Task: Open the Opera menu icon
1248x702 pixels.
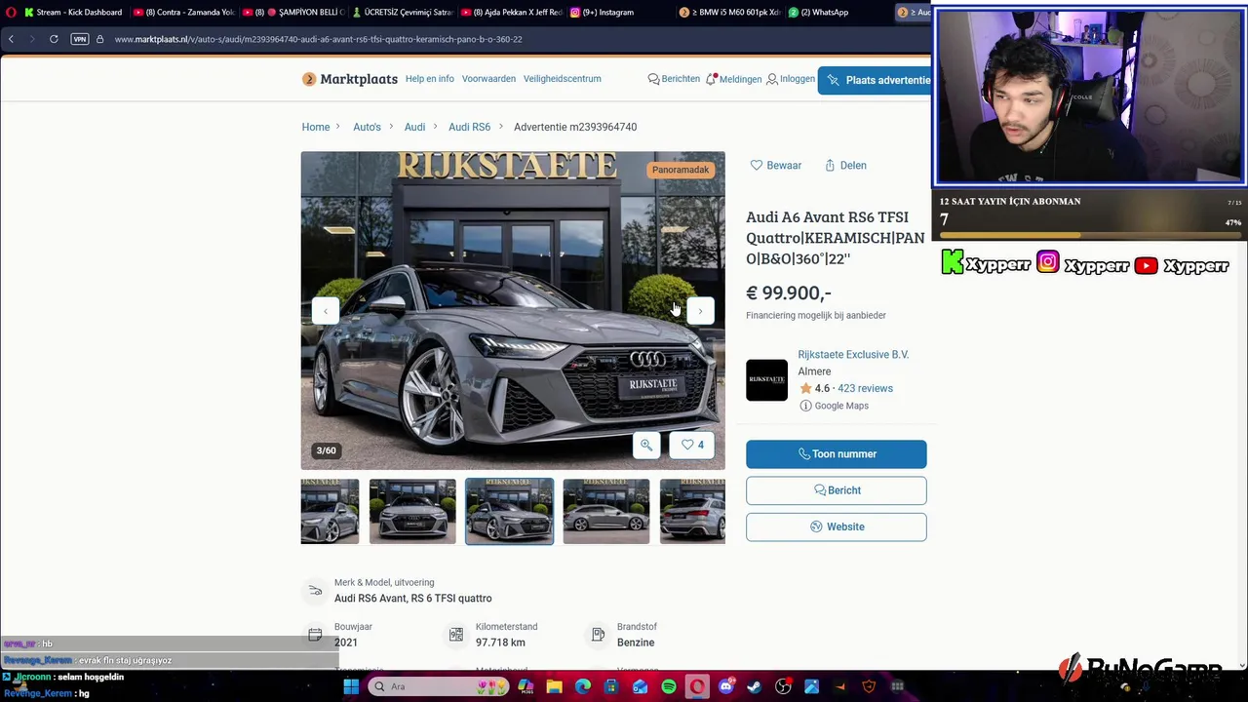Action: coord(11,12)
